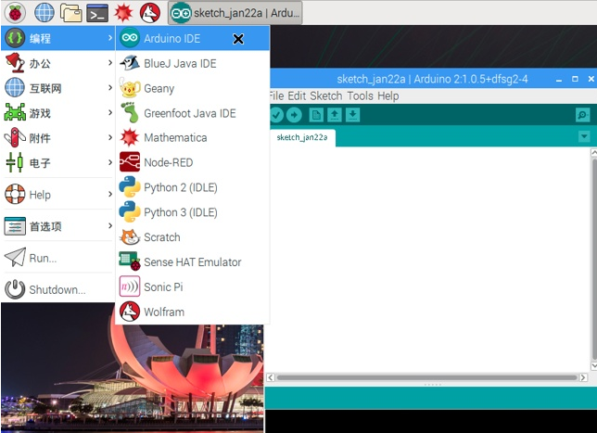Expand the 办公 office category
Viewport: 597px width, 433px height.
pos(58,63)
